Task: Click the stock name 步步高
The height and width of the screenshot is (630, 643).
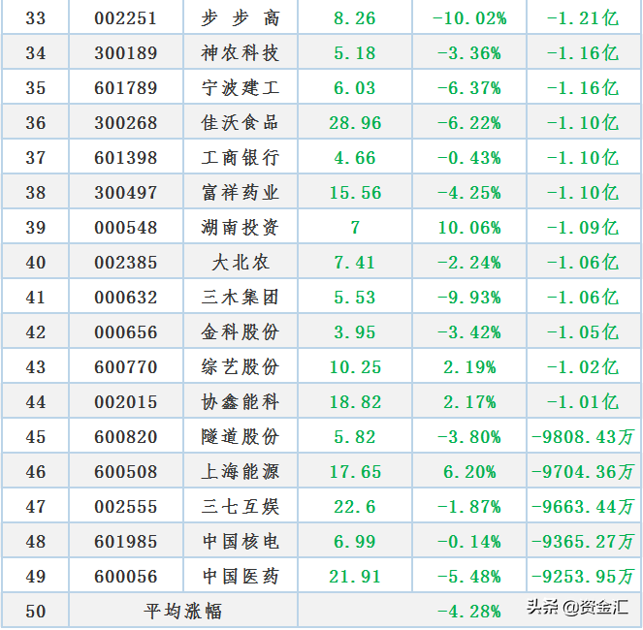Action: [x=241, y=18]
